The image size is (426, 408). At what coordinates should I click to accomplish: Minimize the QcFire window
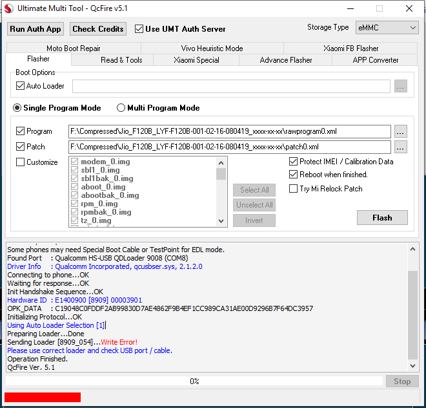(x=350, y=8)
